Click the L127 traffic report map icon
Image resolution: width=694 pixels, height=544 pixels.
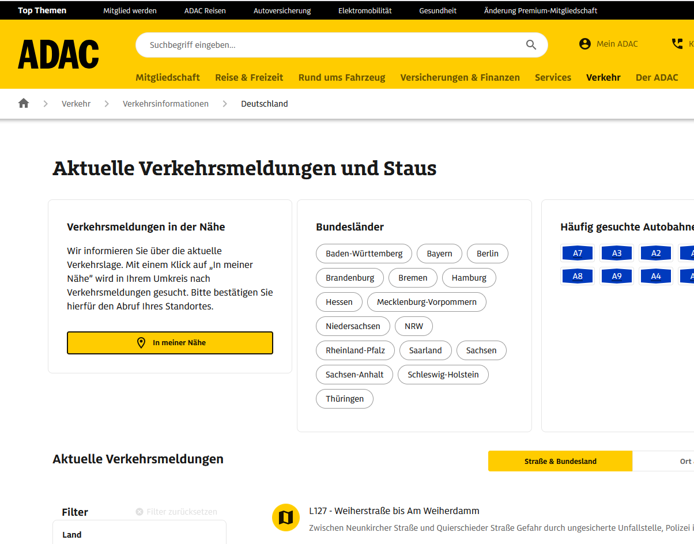click(286, 517)
